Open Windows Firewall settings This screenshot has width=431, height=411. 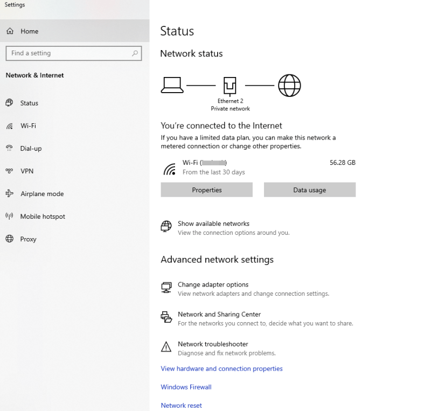click(186, 387)
